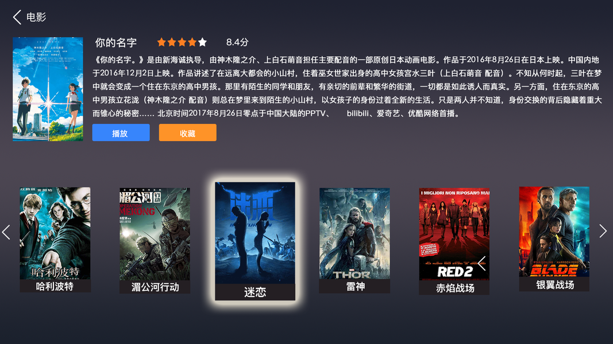Click the first orange rating star
Screen dimensions: 613x344
click(161, 42)
